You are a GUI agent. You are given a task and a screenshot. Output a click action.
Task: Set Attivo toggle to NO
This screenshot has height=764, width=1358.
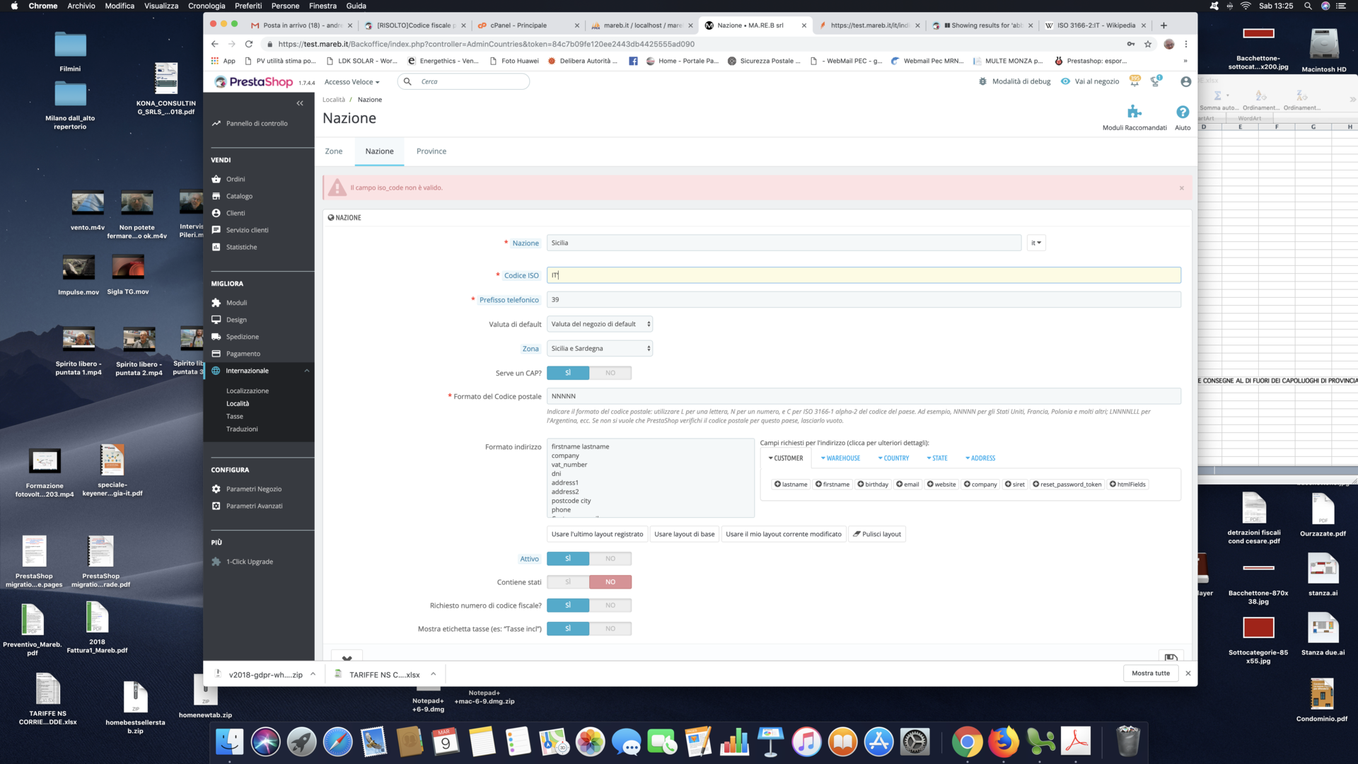[x=610, y=559]
